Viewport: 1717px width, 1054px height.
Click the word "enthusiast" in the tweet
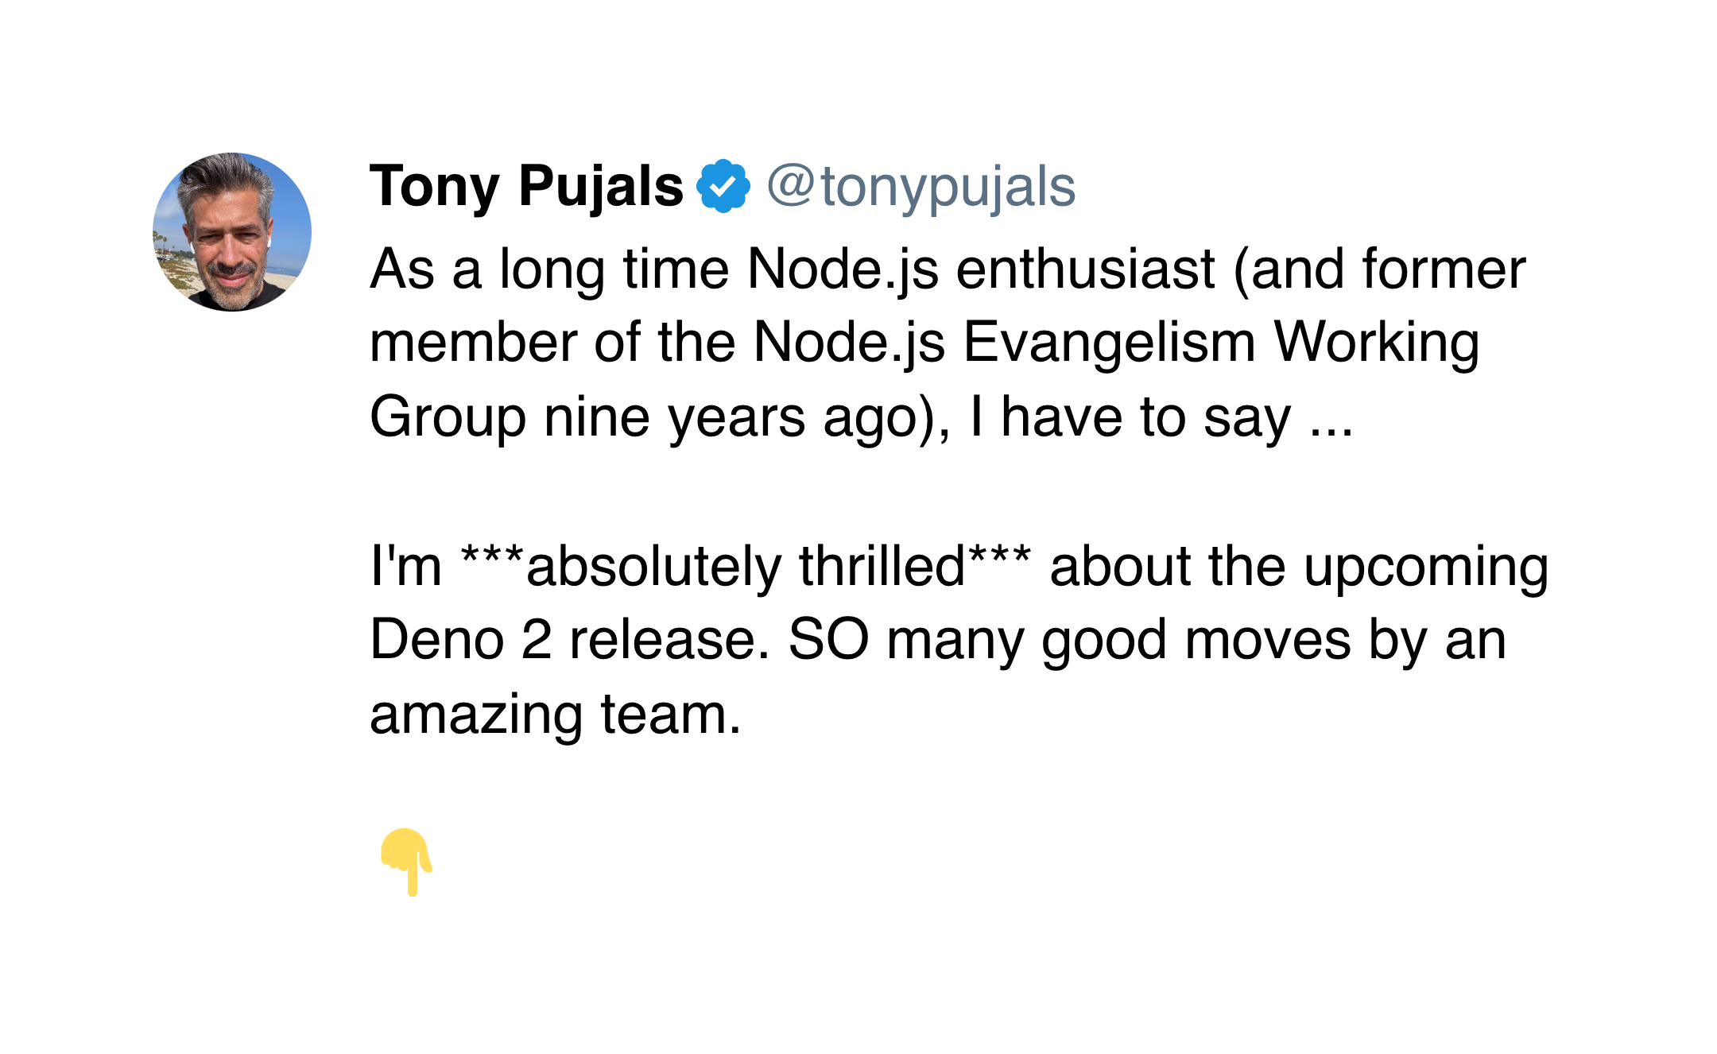click(x=1085, y=269)
